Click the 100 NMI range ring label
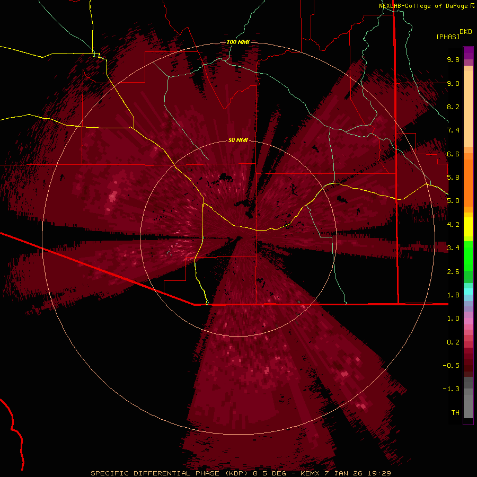 coord(238,42)
